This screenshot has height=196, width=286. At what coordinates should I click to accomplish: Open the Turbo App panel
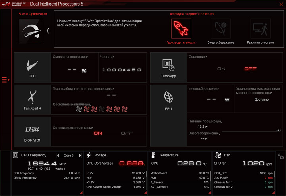pyautogui.click(x=168, y=67)
